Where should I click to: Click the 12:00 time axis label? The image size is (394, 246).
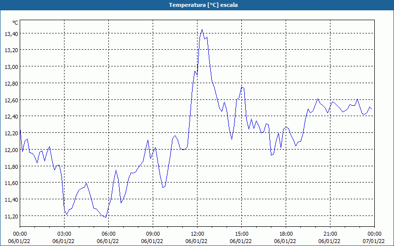pyautogui.click(x=197, y=234)
